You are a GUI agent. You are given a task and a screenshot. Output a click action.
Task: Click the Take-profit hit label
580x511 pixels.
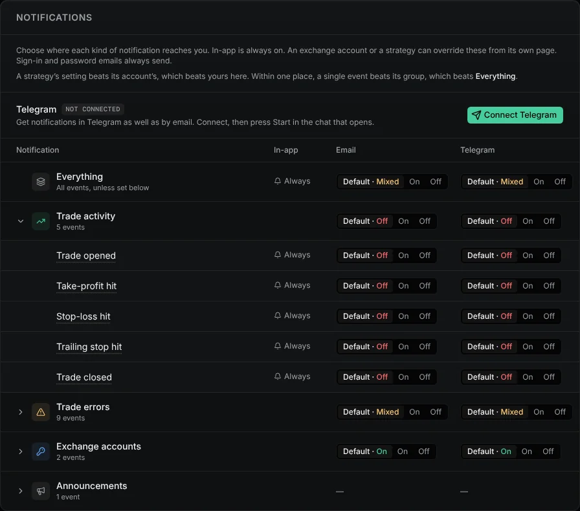pyautogui.click(x=86, y=286)
